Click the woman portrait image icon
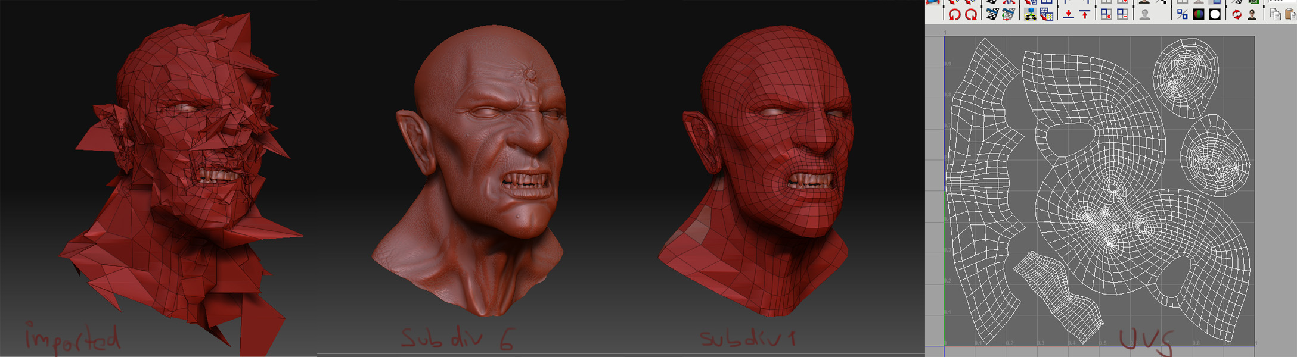Viewport: 1297px width, 357px height. coord(1252,14)
